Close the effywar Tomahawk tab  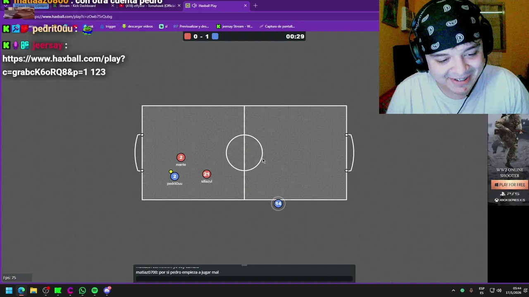click(x=179, y=6)
